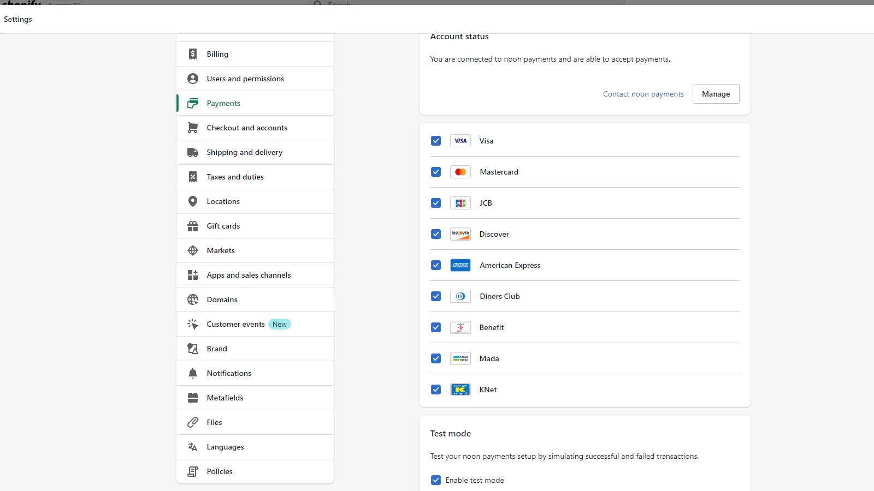Go to Users and permissions section

tap(245, 79)
